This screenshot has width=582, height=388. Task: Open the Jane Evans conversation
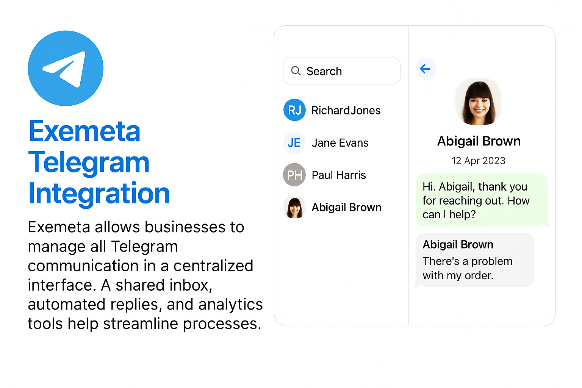click(326, 143)
